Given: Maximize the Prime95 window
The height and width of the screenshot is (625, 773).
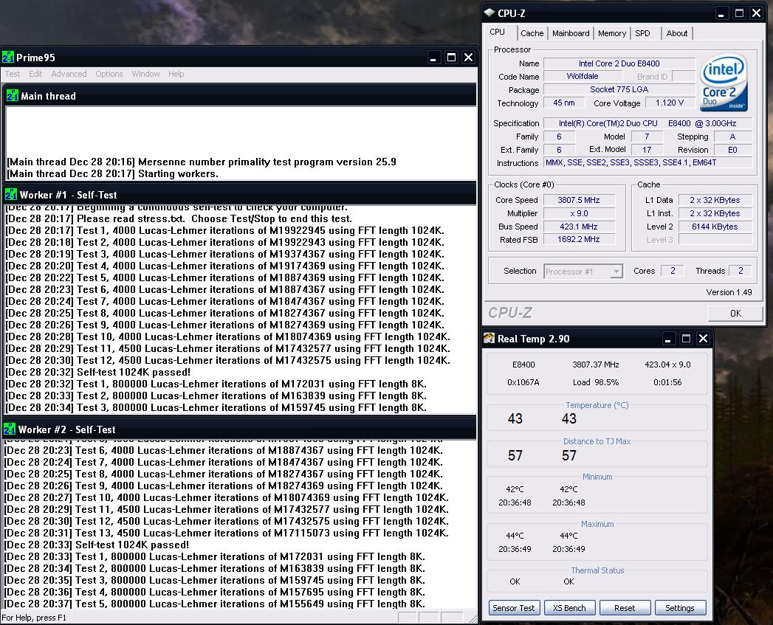Looking at the screenshot, I should [451, 57].
